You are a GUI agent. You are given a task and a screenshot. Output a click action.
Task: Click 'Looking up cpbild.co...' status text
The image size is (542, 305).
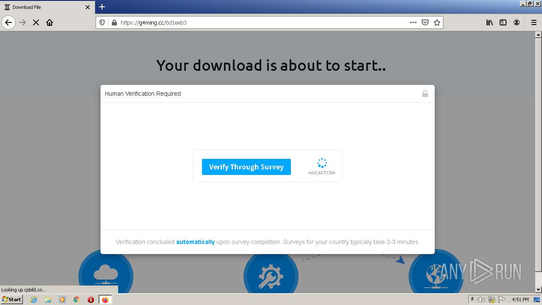click(24, 290)
